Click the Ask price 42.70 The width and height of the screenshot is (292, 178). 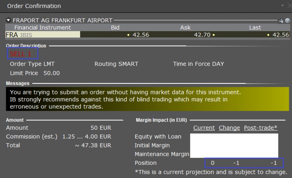point(202,35)
